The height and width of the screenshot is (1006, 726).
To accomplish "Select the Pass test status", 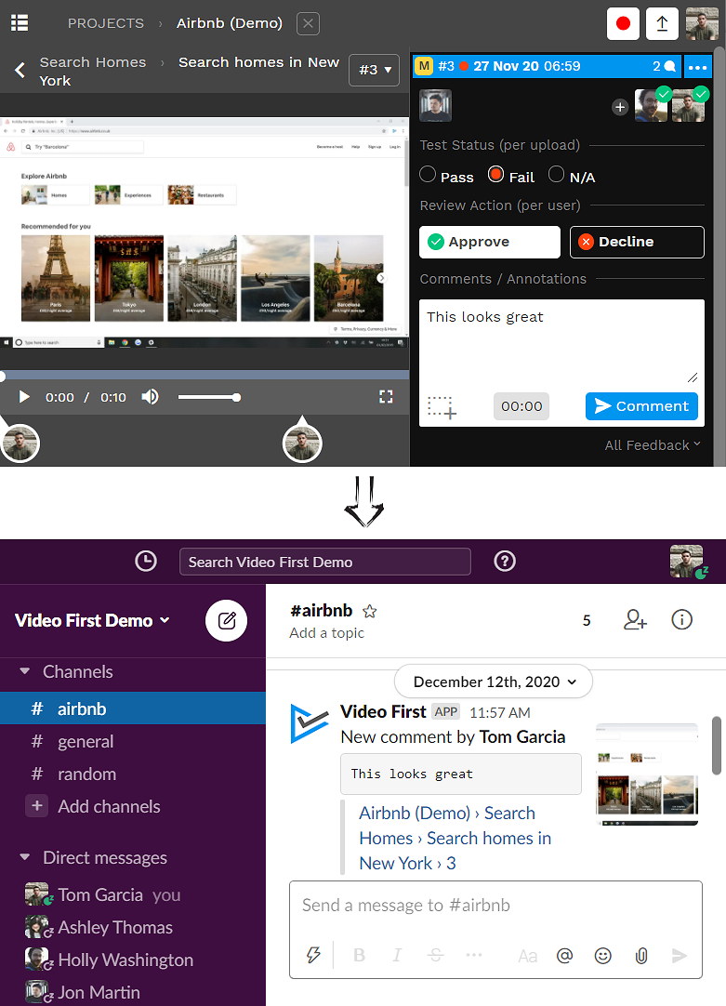I will 429,176.
